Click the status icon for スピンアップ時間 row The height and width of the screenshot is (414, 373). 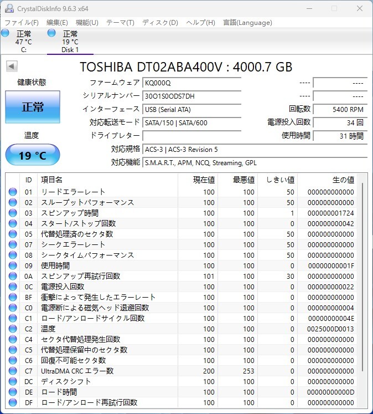[13, 213]
